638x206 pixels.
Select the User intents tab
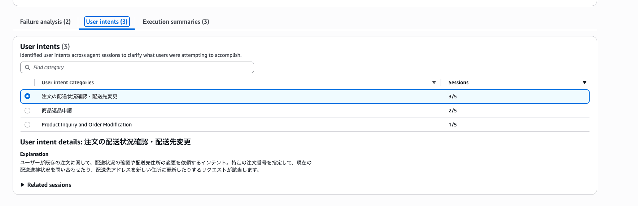tap(107, 22)
